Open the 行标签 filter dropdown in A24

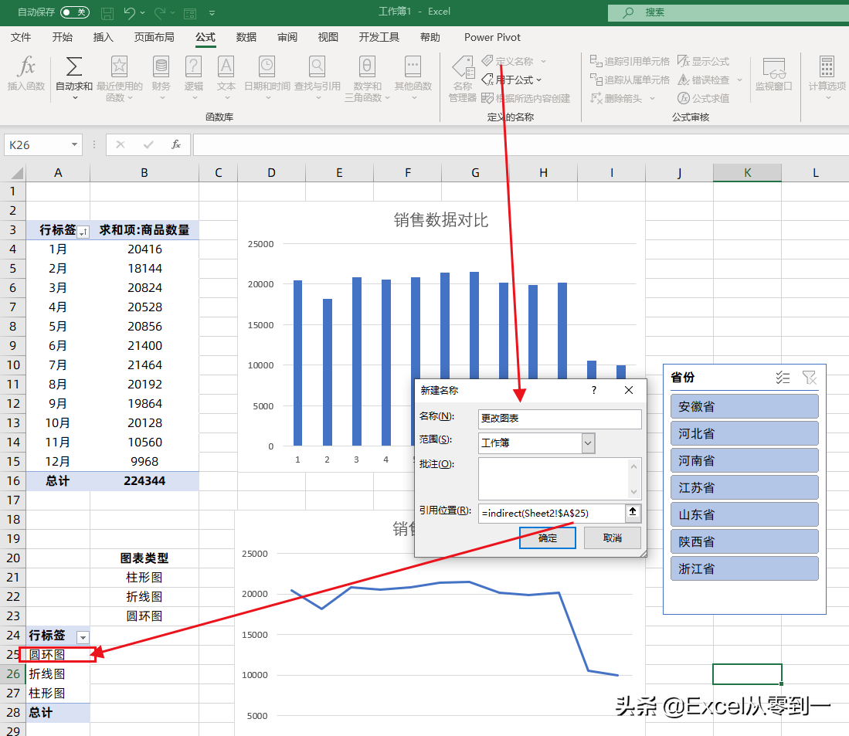[83, 636]
